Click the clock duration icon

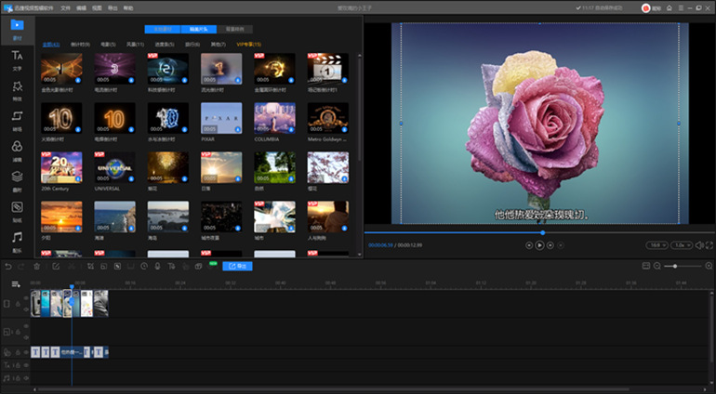[x=144, y=266]
